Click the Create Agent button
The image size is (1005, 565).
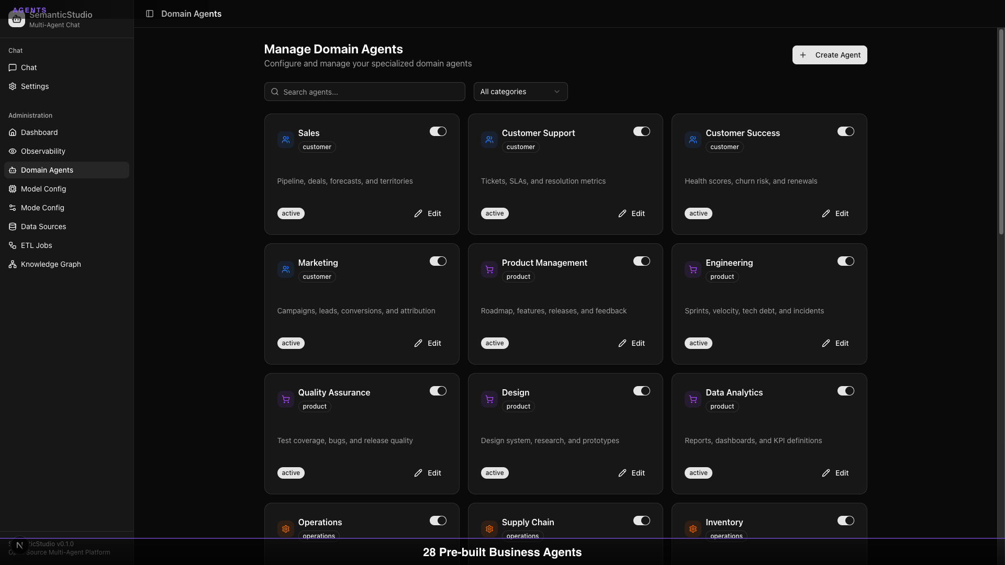click(830, 55)
